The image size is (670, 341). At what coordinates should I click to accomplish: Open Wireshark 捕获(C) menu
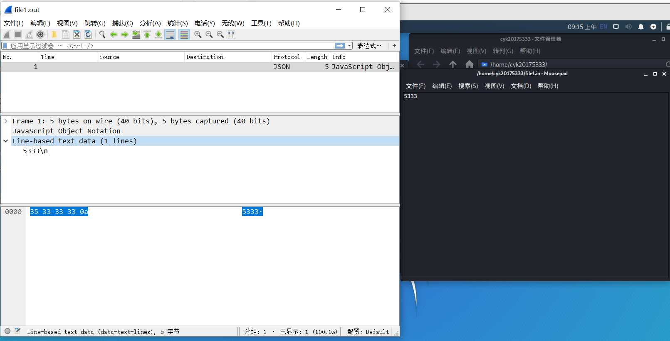click(123, 23)
